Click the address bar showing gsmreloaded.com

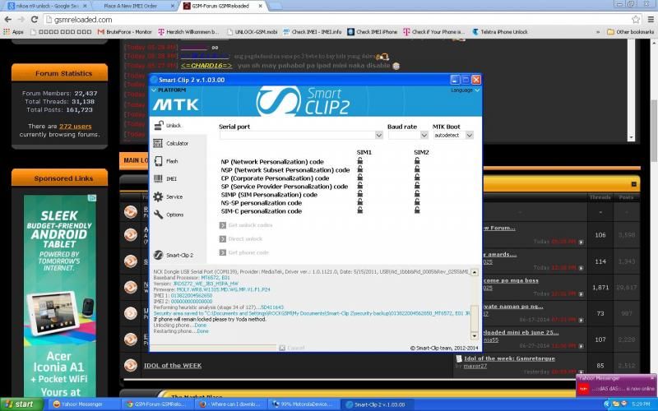coord(336,19)
